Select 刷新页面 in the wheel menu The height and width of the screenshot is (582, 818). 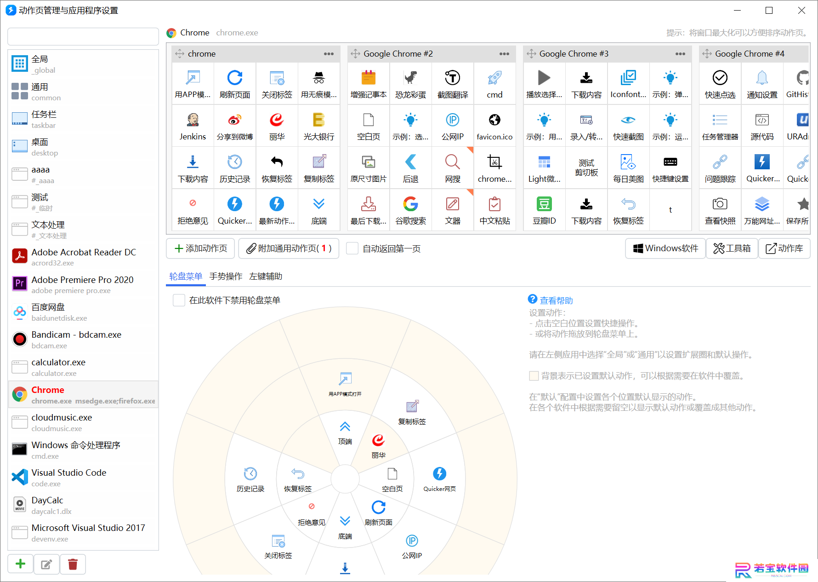[x=379, y=513]
